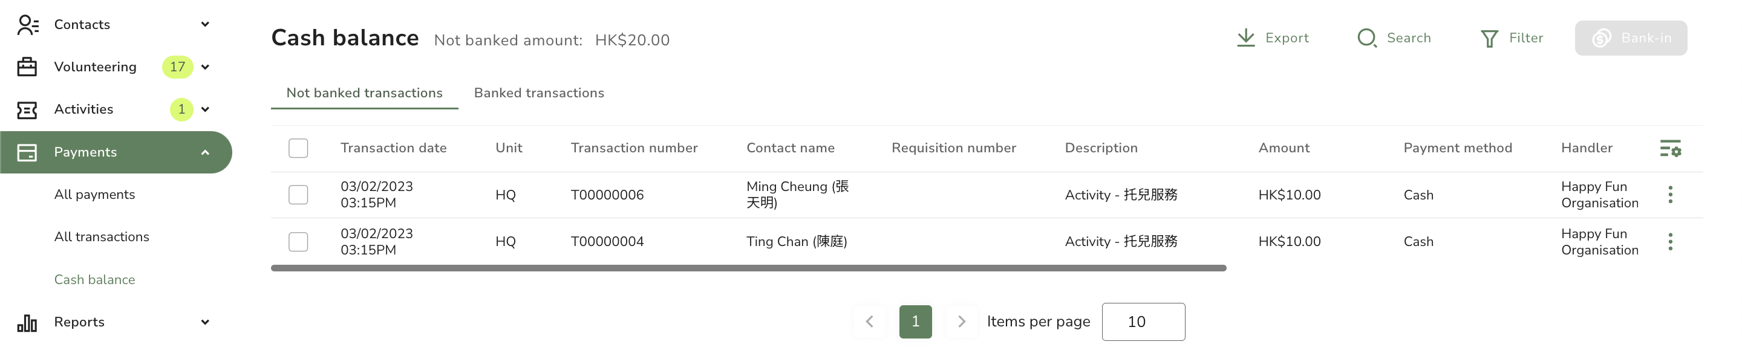Click the Export download icon
The height and width of the screenshot is (353, 1742).
coord(1245,38)
